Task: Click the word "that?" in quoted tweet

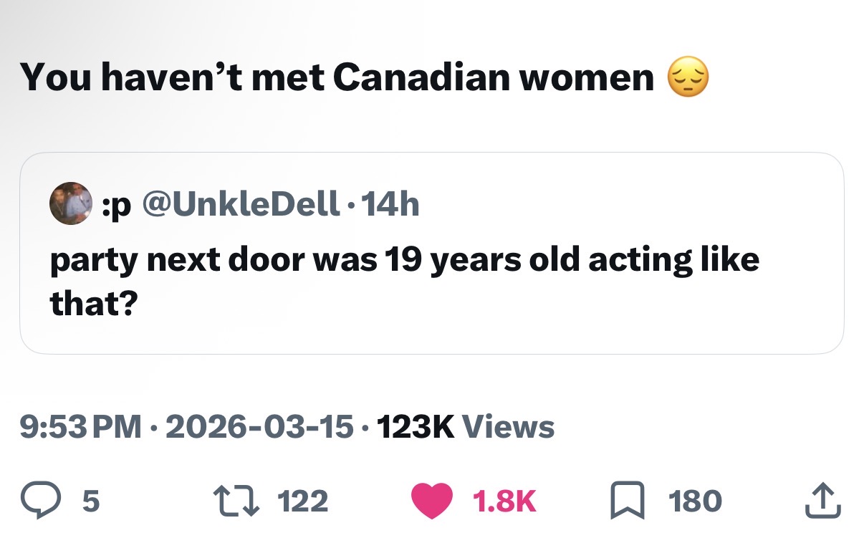Action: (93, 304)
